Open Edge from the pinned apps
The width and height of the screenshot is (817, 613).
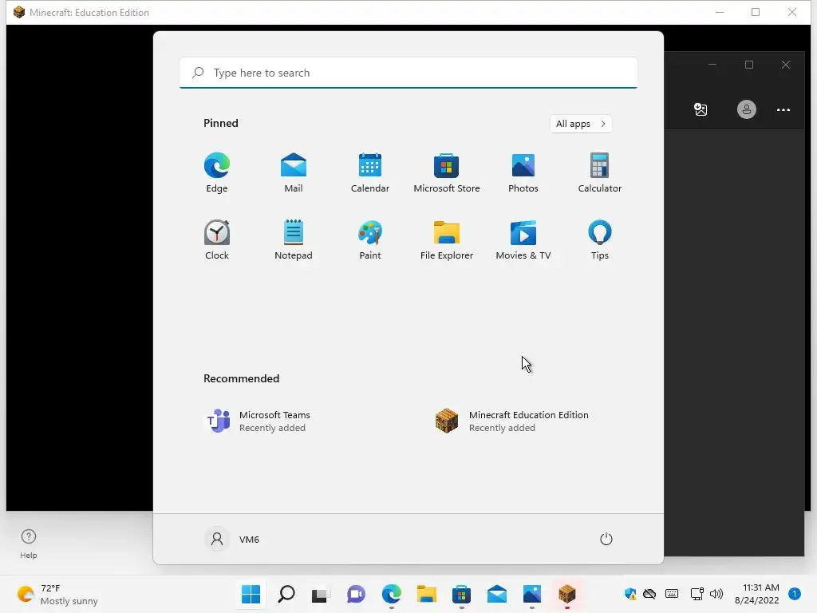pyautogui.click(x=217, y=172)
